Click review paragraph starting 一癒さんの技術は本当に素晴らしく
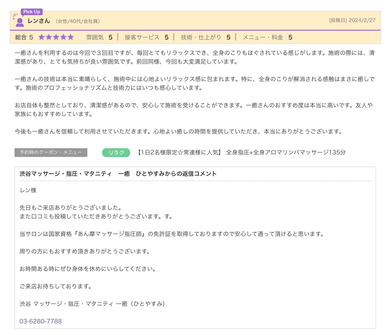Viewport: 388px width, 335px height. tap(195, 83)
